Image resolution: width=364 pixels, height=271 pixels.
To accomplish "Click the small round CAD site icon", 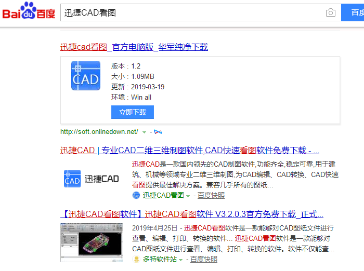I will [x=136, y=195].
